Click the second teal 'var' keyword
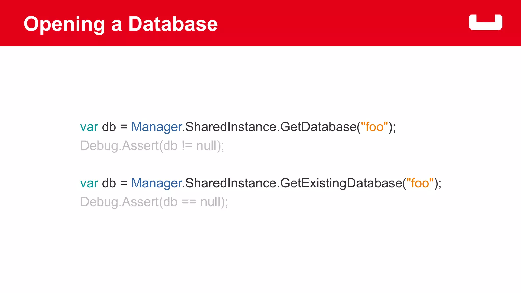521x293 pixels. click(x=89, y=183)
